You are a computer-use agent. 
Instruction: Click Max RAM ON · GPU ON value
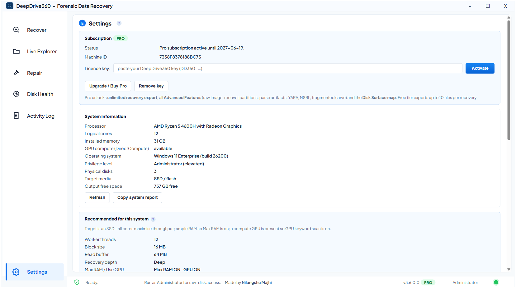coord(177,270)
